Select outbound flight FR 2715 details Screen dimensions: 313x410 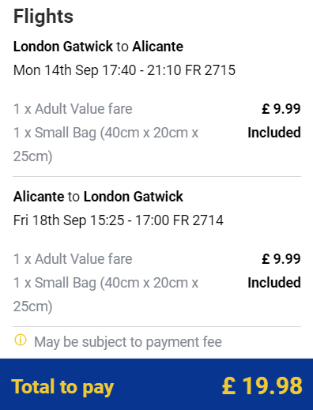pos(124,70)
